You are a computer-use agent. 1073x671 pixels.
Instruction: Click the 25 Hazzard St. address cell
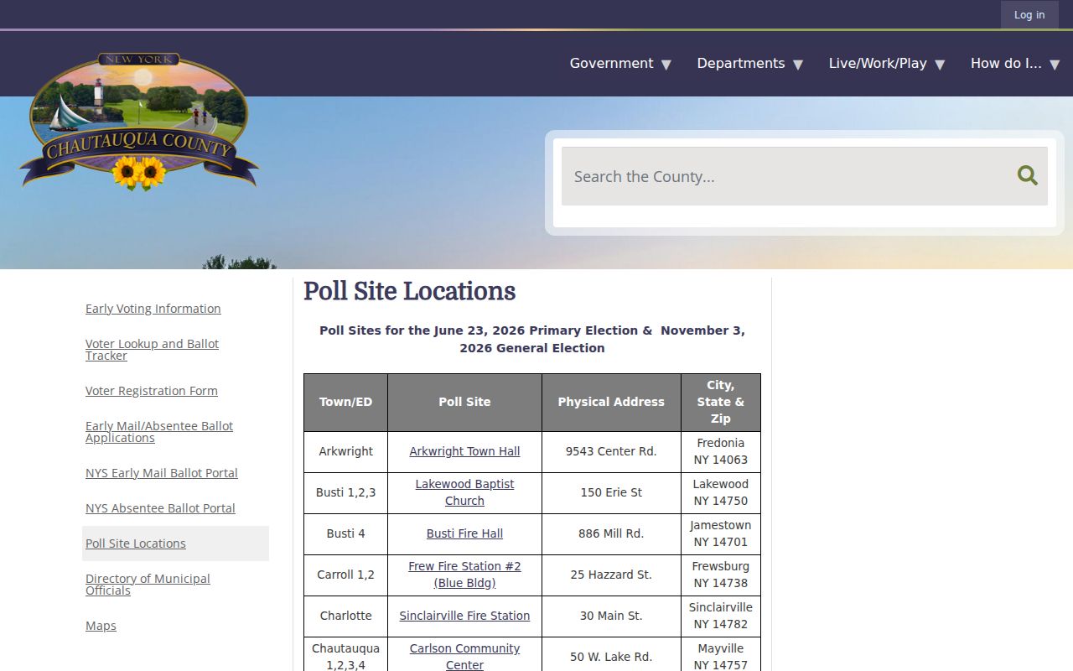pos(611,575)
